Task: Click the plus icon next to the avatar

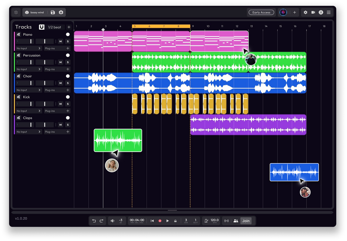Action: pos(295,13)
